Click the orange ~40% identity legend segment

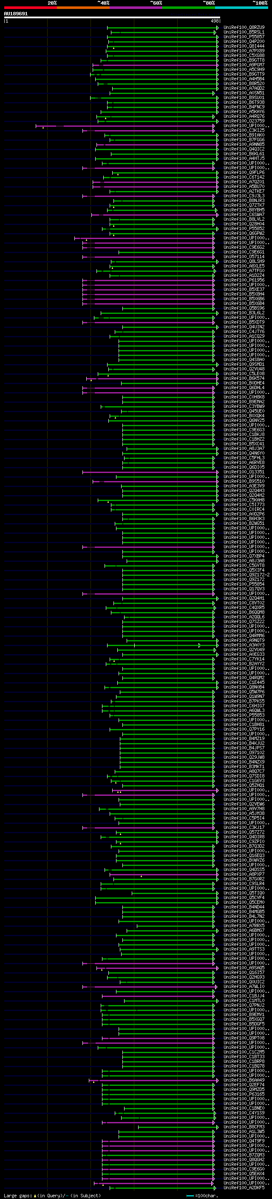[83, 8]
